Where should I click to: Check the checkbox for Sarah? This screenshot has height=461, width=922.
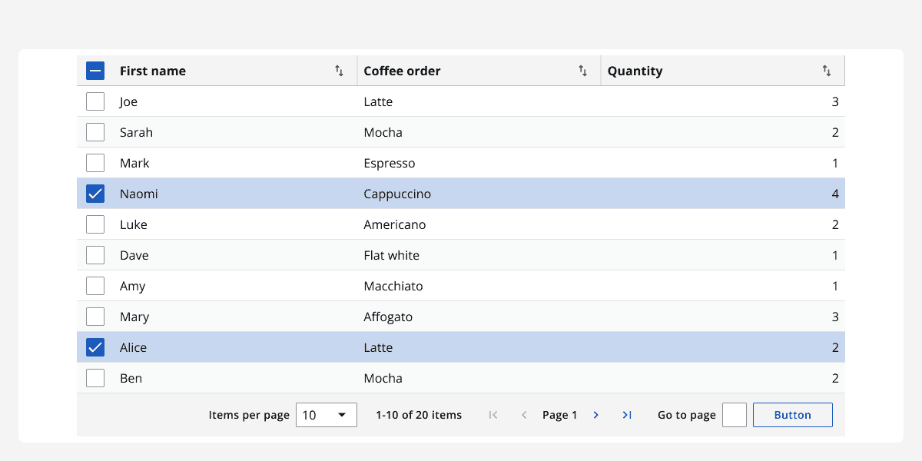[x=95, y=131]
